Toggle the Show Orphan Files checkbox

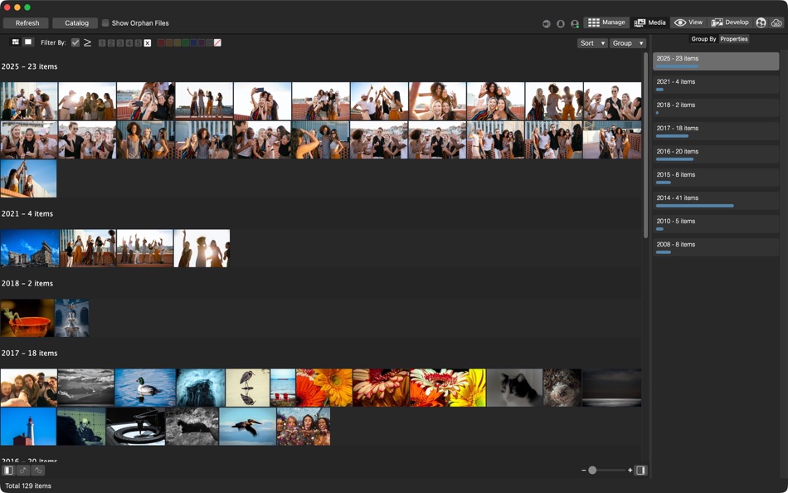pos(105,22)
